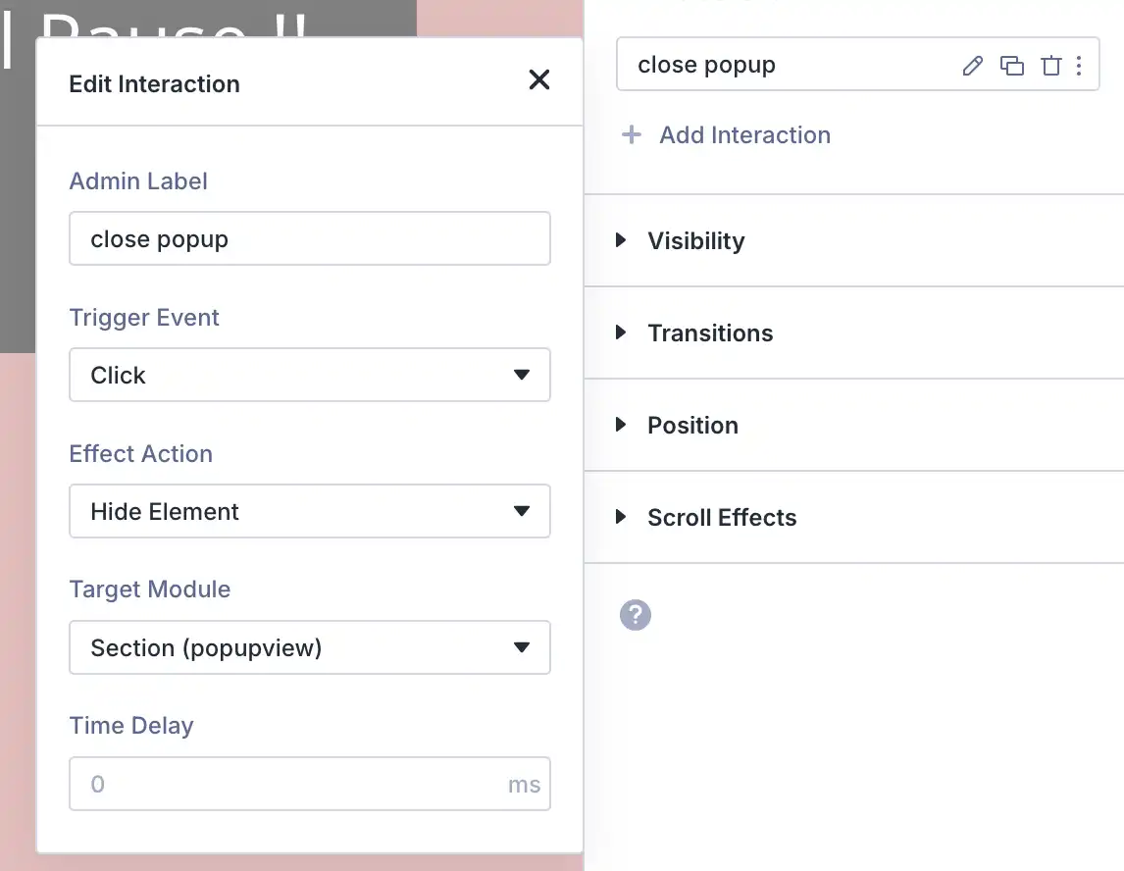Select the close popup interaction name
Screen dimensions: 1124x871
706,66
